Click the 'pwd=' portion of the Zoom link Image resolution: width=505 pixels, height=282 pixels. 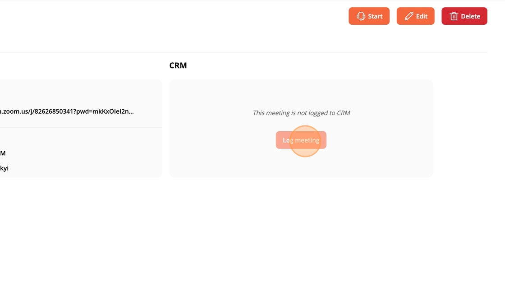tap(94, 111)
